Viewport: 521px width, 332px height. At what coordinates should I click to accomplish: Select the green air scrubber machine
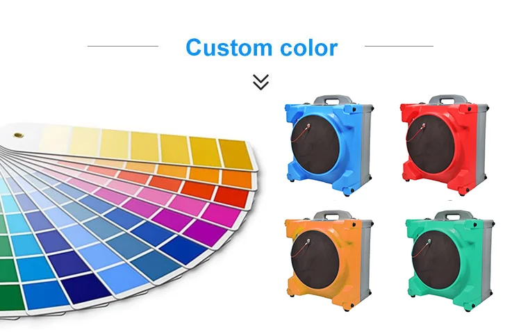(x=449, y=260)
